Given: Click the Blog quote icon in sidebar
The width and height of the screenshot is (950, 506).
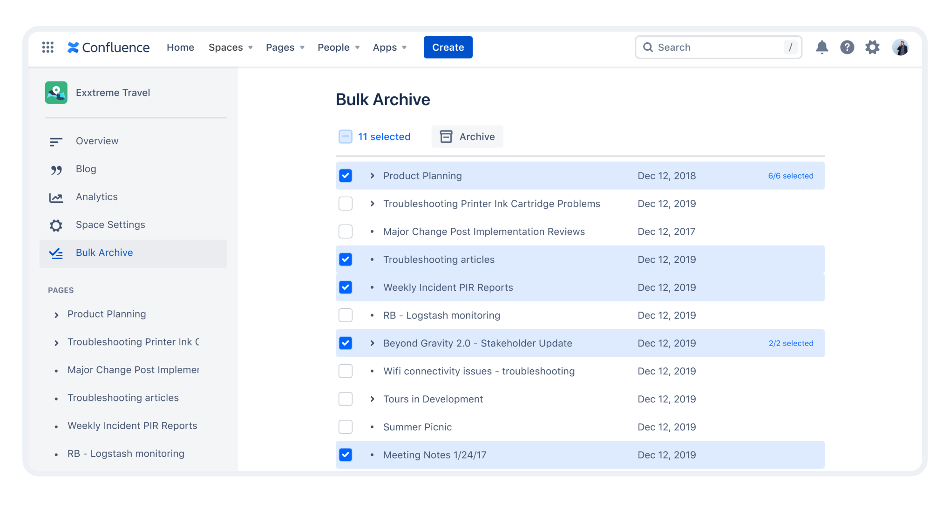Looking at the screenshot, I should pos(56,169).
